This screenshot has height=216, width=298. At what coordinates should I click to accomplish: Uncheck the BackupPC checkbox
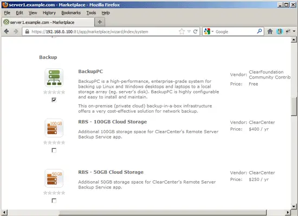54,100
